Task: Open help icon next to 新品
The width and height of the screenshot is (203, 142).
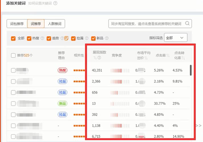Action: pos(106,38)
